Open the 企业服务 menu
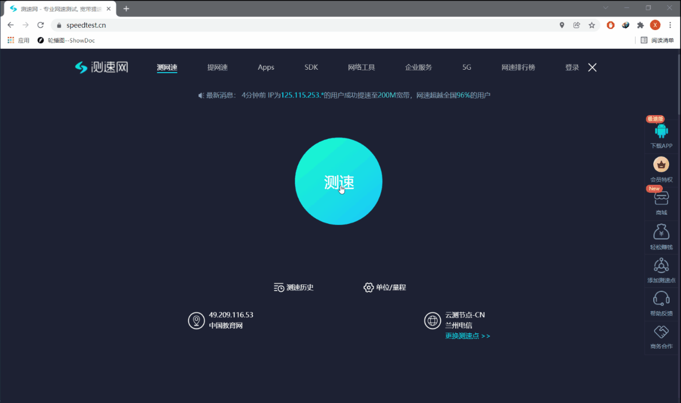Viewport: 681px width, 403px height. (x=418, y=67)
